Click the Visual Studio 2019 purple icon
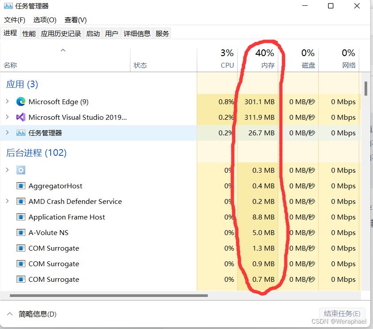The width and height of the screenshot is (373, 329). (21, 117)
